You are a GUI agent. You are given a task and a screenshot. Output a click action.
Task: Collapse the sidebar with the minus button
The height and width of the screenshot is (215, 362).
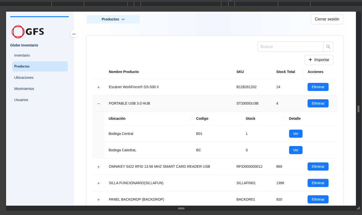74,34
